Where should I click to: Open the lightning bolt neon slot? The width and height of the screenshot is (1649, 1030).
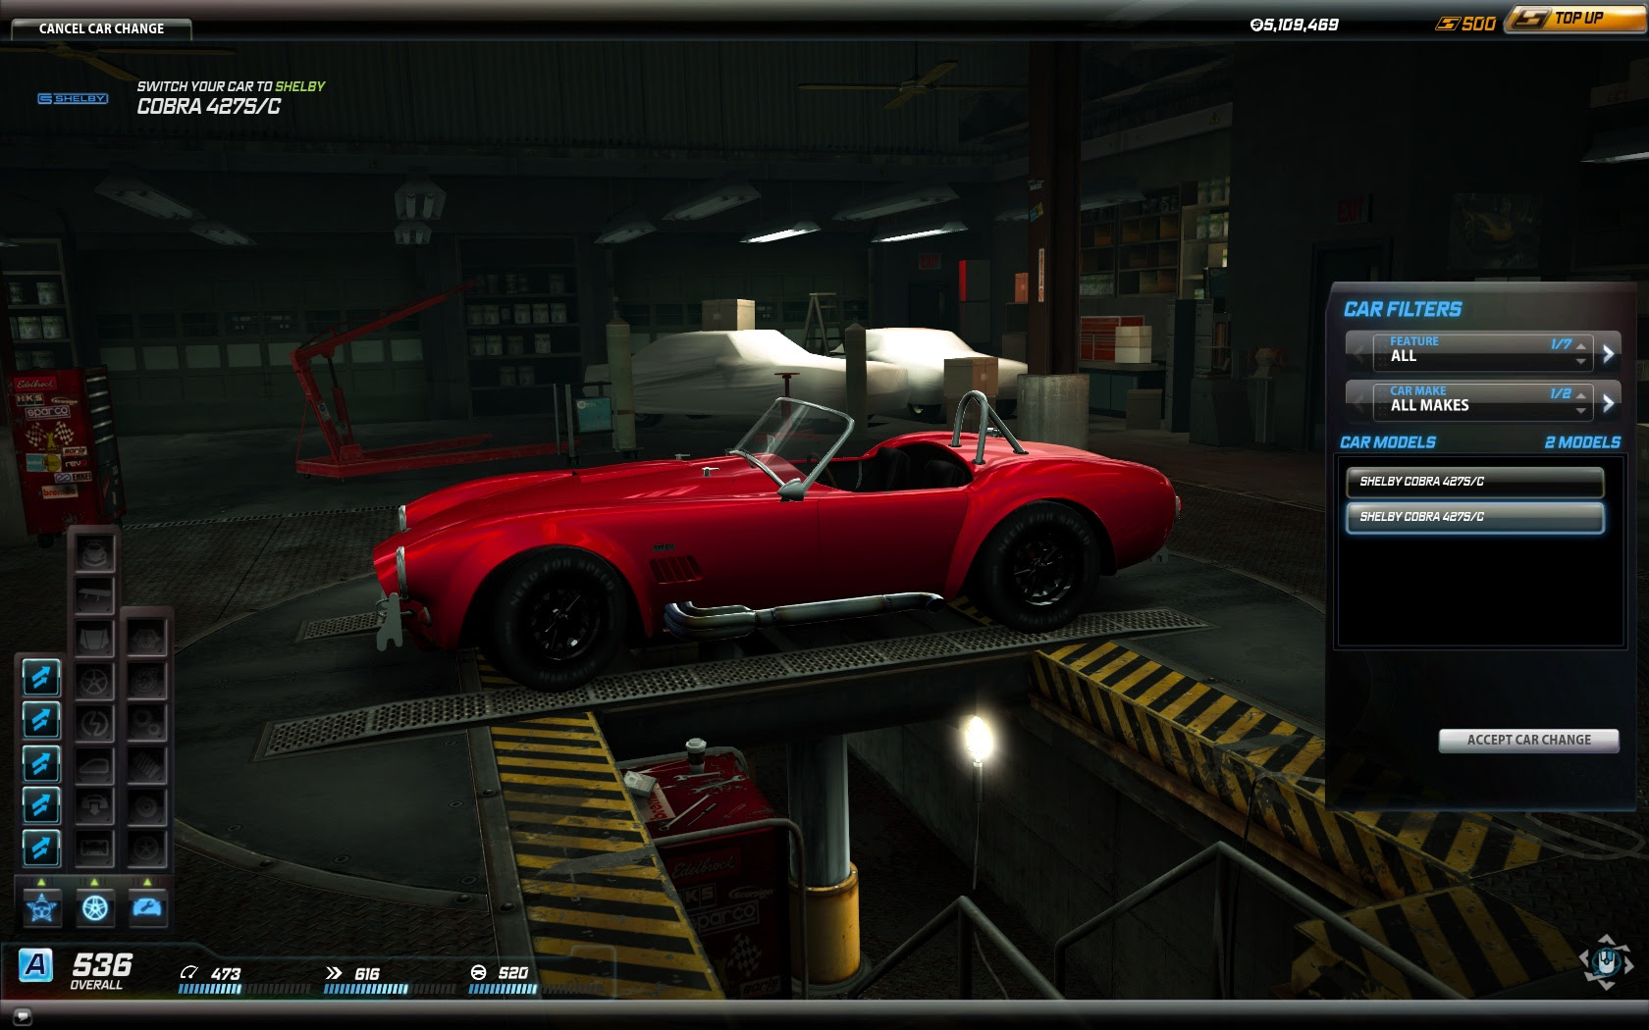[95, 723]
